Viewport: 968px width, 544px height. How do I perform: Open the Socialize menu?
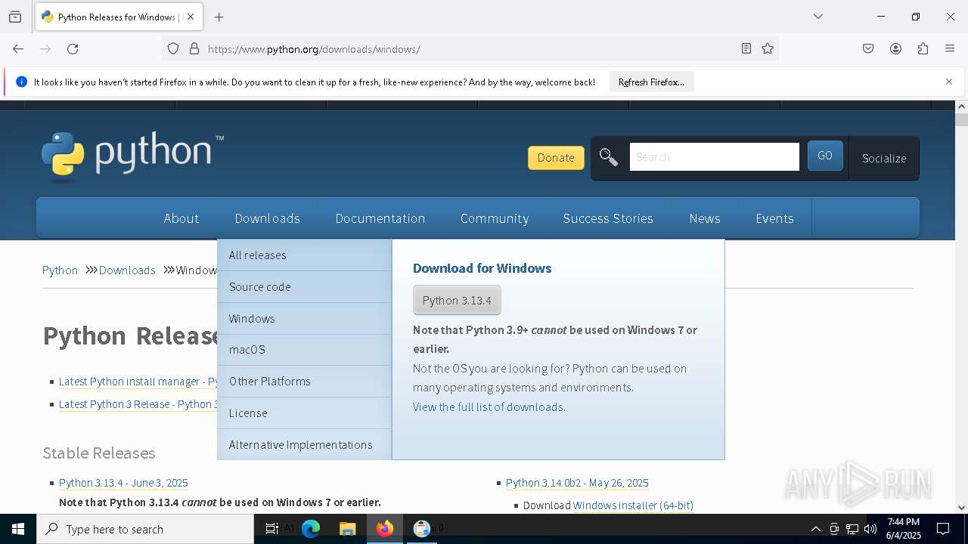[x=884, y=158]
